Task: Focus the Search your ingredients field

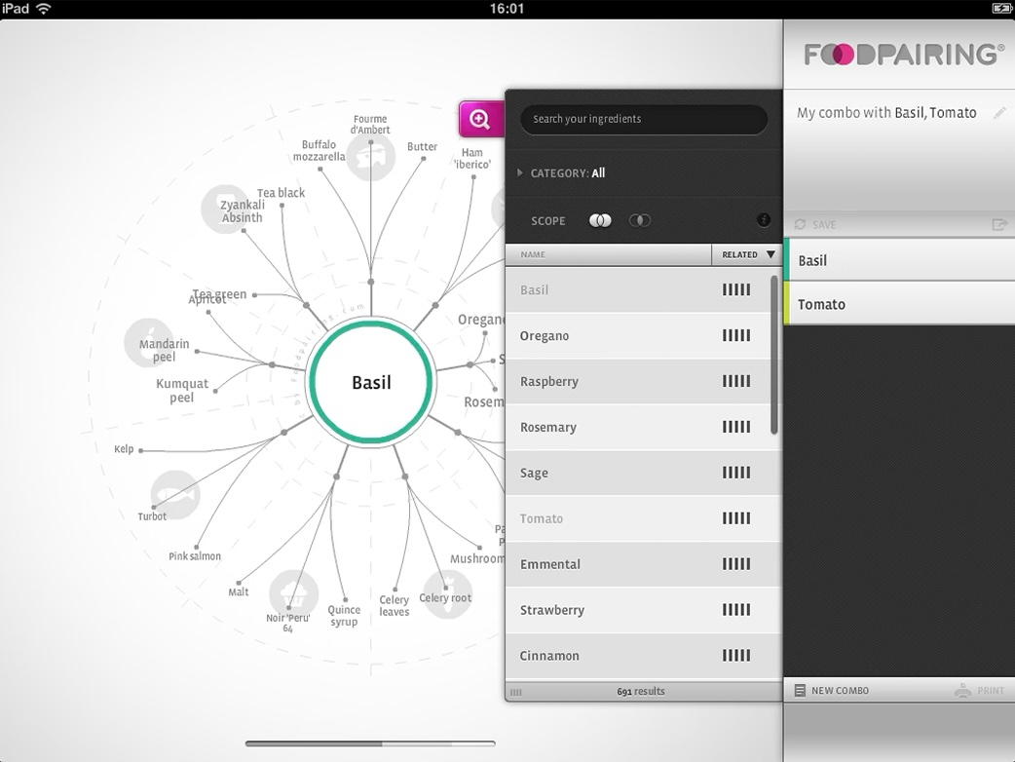Action: point(644,119)
